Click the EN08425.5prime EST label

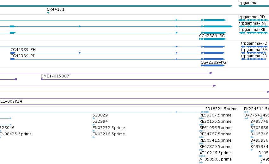tap(16, 134)
